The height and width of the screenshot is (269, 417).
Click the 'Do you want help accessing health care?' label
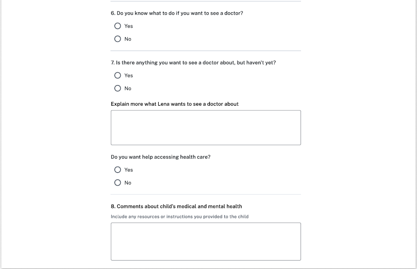click(x=160, y=157)
